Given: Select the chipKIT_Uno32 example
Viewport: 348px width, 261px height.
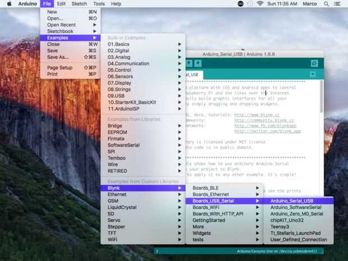Looking at the screenshot, I should pos(299,220).
